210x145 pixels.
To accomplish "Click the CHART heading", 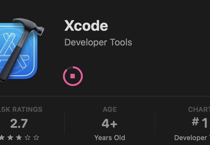I will pos(199,109).
